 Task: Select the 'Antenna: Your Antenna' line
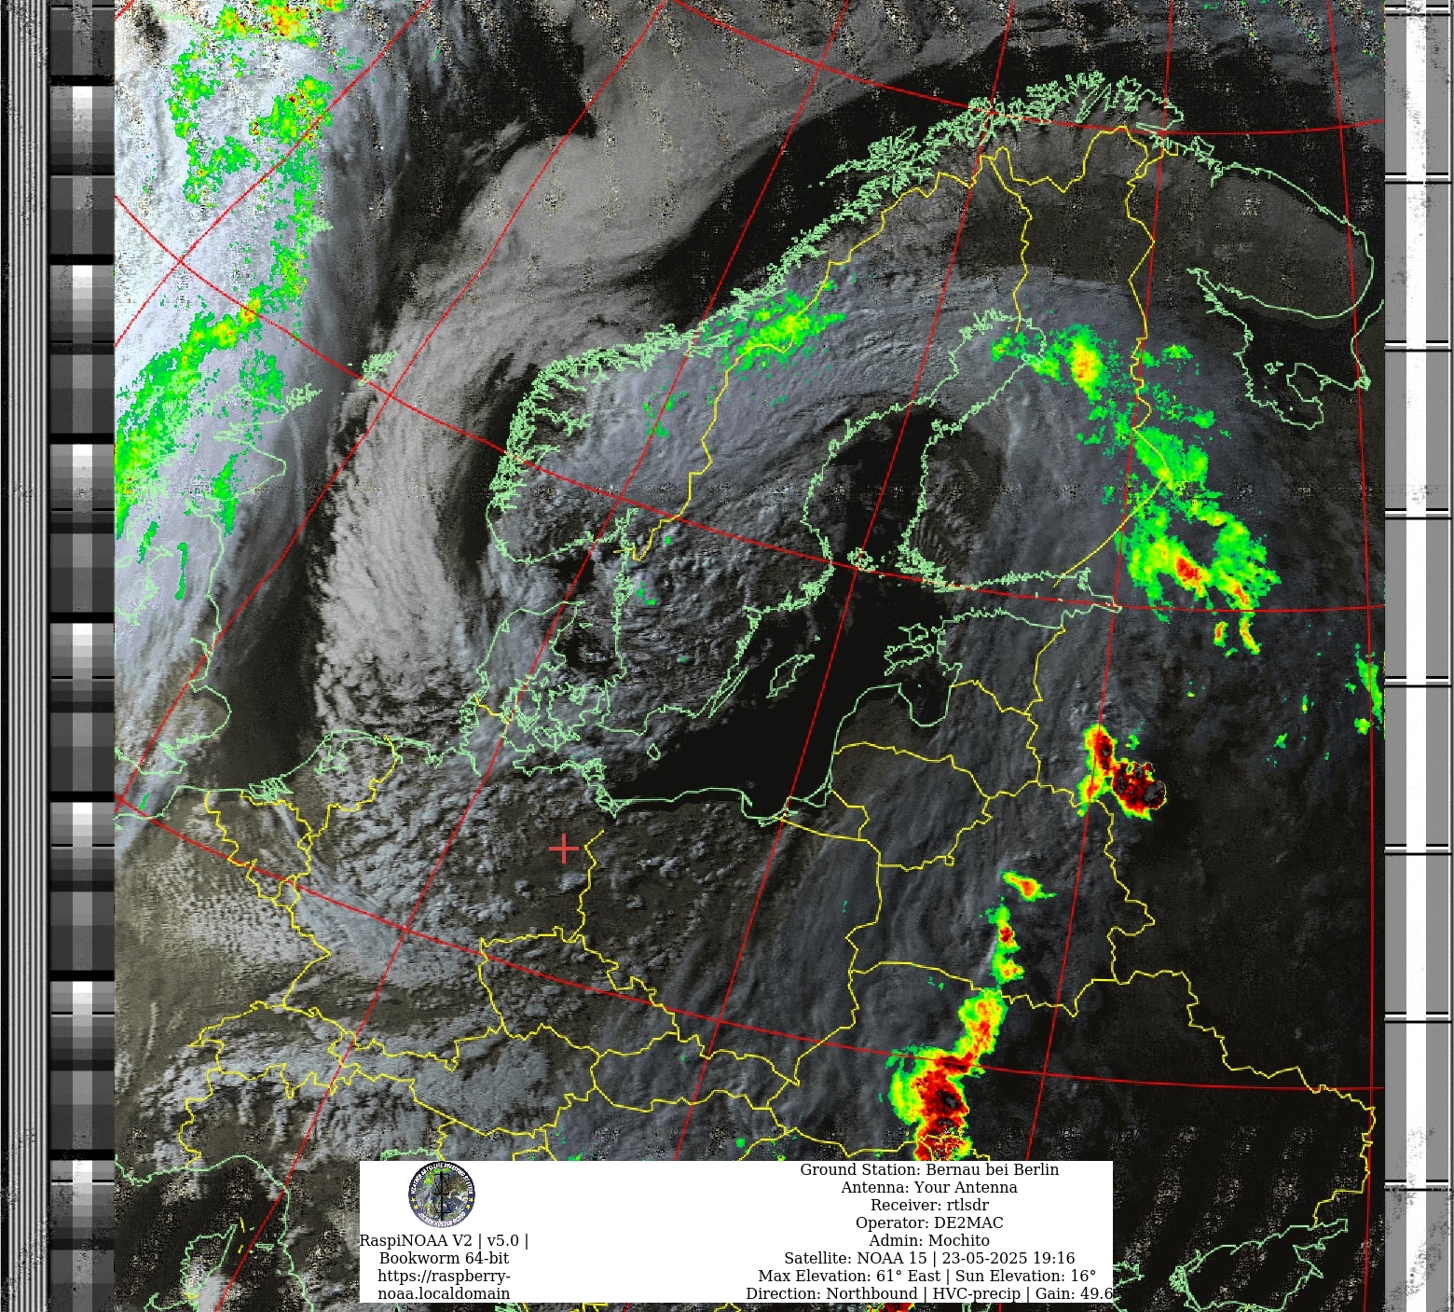pyautogui.click(x=929, y=1187)
